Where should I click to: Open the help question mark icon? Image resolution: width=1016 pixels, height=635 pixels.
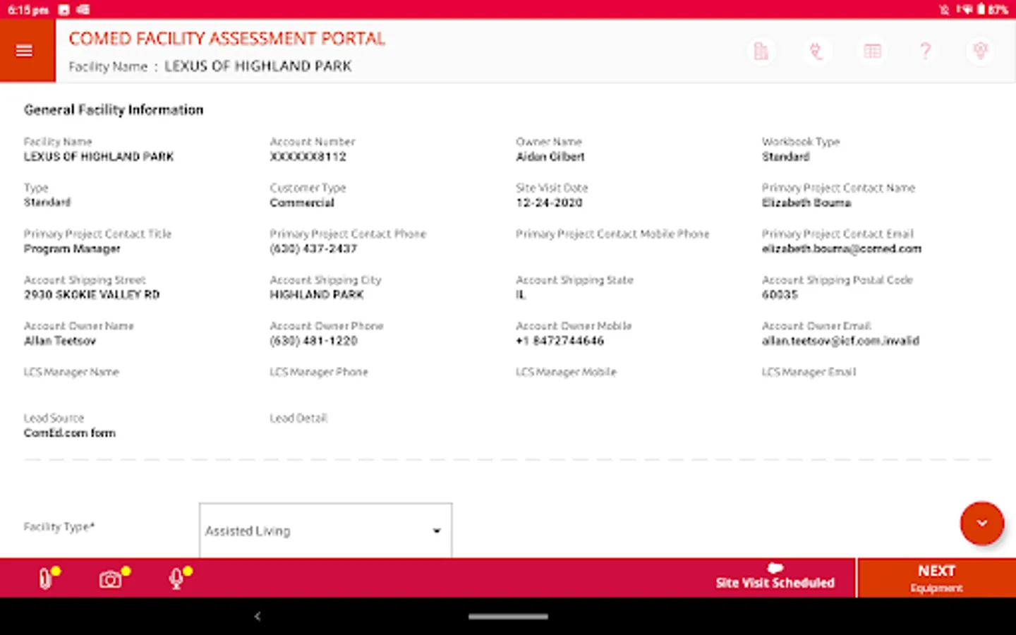coord(926,51)
